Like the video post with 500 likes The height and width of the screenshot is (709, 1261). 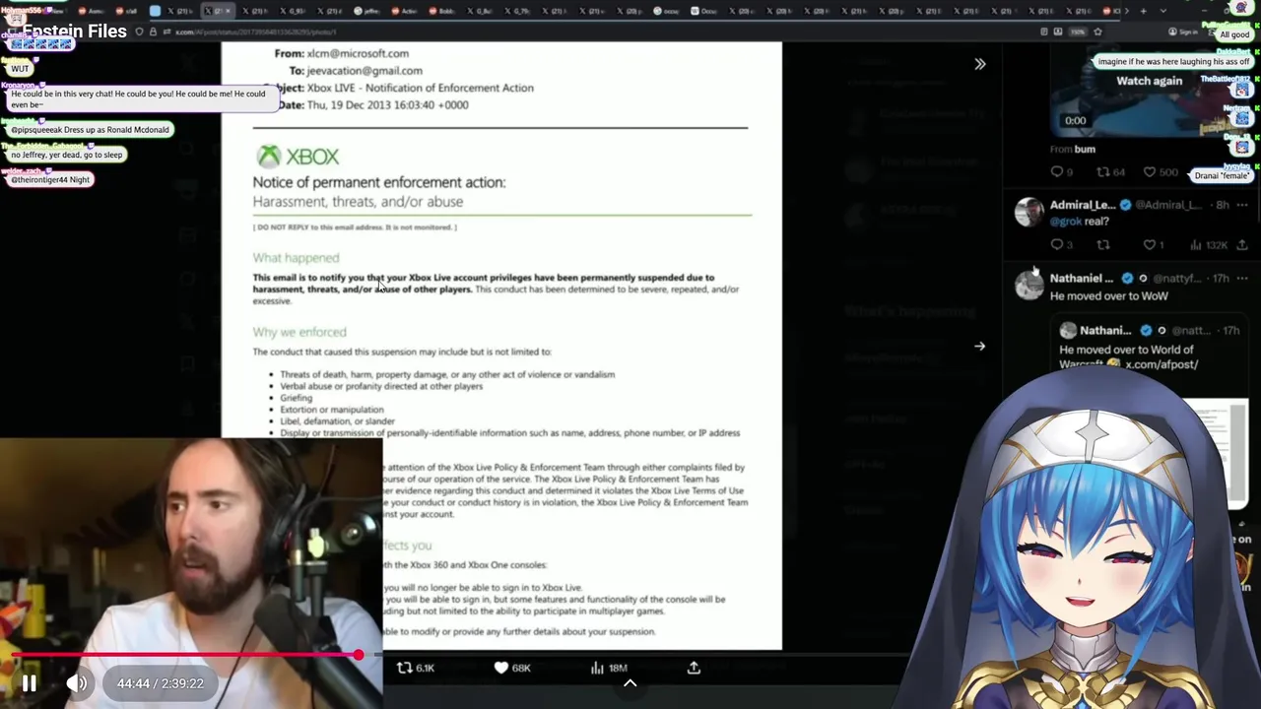1161,172
